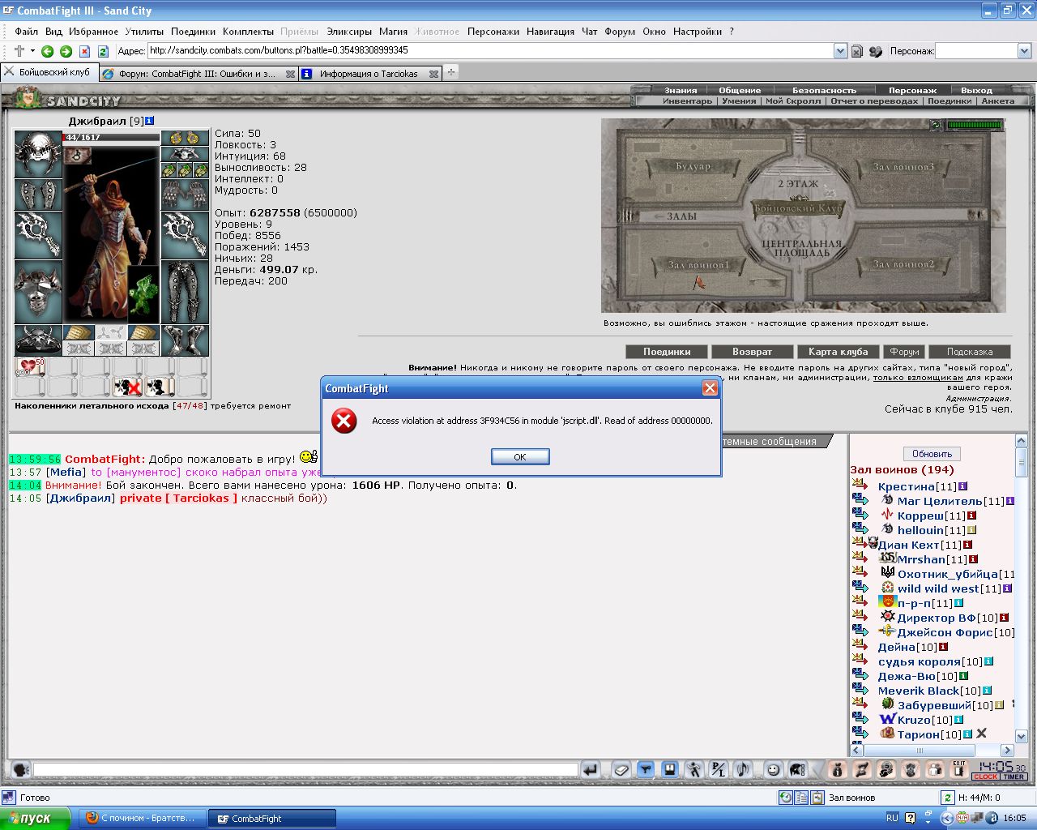The height and width of the screenshot is (830, 1037).
Task: Switch to the Форум: CombatFight III tab
Action: 198,74
